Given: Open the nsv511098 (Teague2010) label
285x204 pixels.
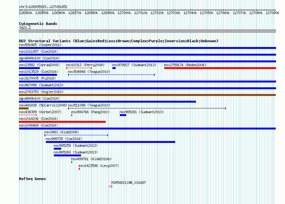Looking at the screenshot, I should pos(89,105).
